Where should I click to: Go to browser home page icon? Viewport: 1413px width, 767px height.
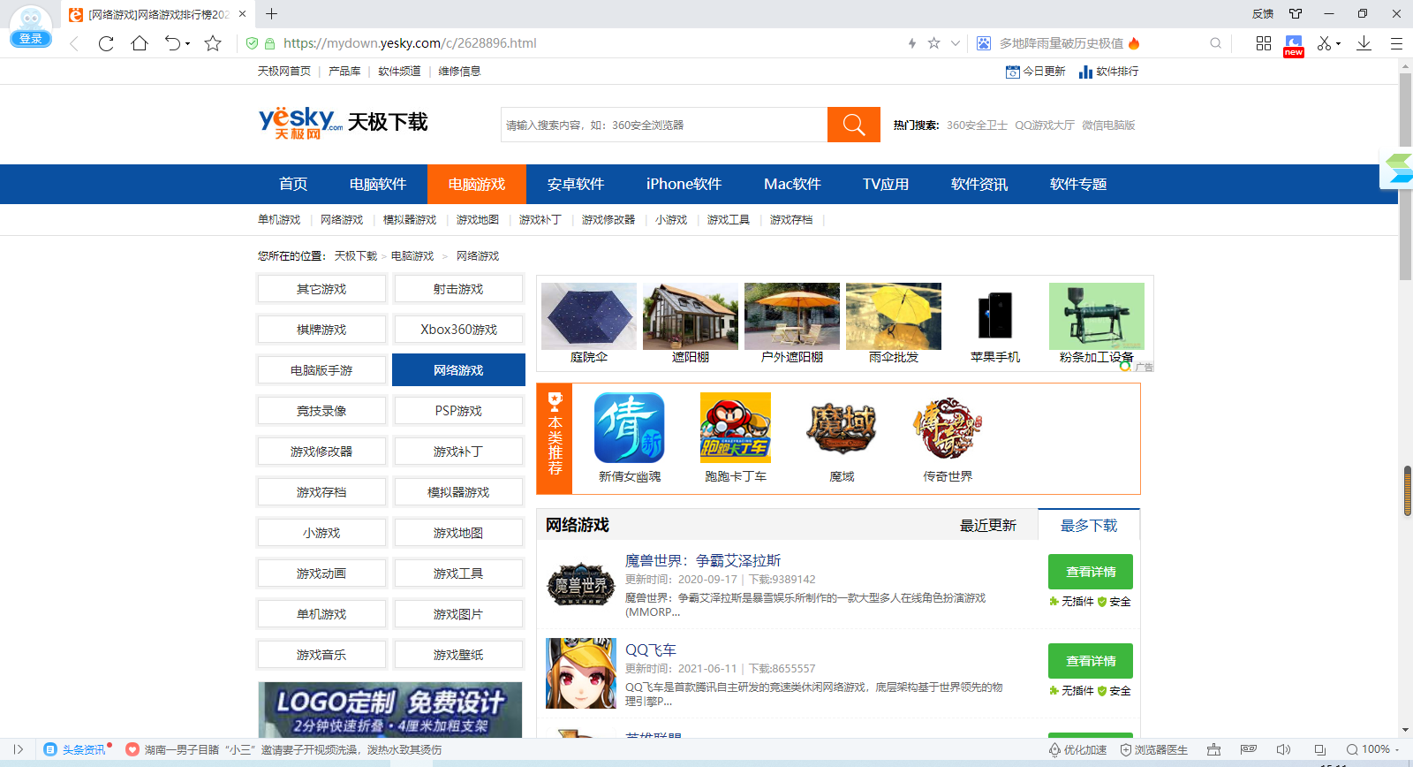click(140, 43)
